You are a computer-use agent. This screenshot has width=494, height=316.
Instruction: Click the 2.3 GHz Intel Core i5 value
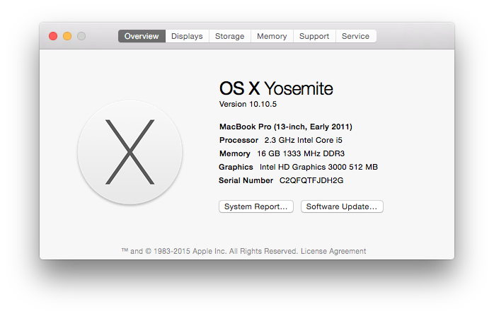coord(303,140)
